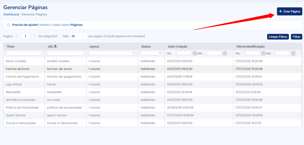Viewport: 304px width, 145px height.
Task: Click the URL filter input field
Action: pyautogui.click(x=65, y=53)
